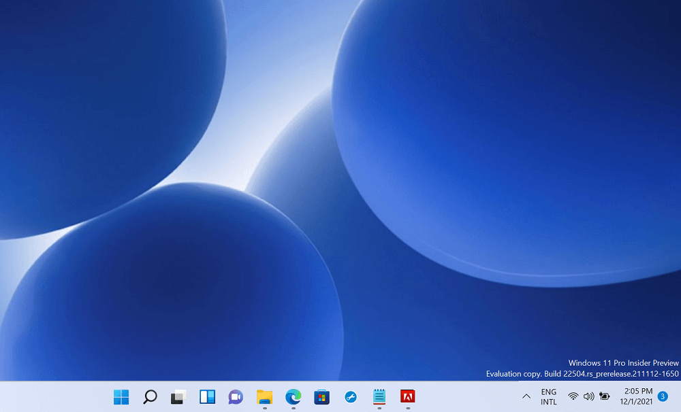
Task: Click the battery status icon
Action: coord(604,396)
